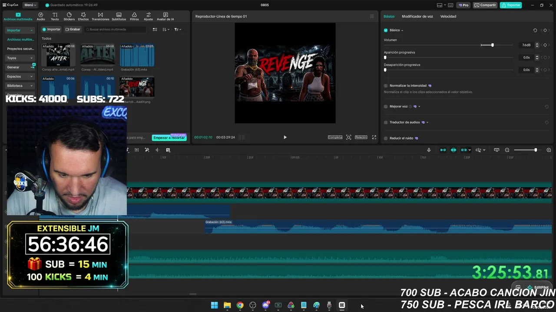Open the Traductor de audios options arrow
Image resolution: width=556 pixels, height=312 pixels.
tap(427, 123)
